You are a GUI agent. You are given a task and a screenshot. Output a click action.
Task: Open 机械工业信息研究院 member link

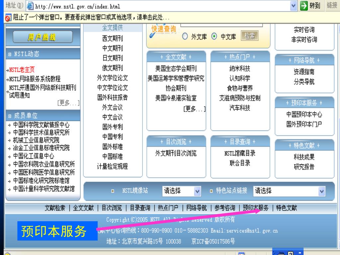tap(36, 140)
